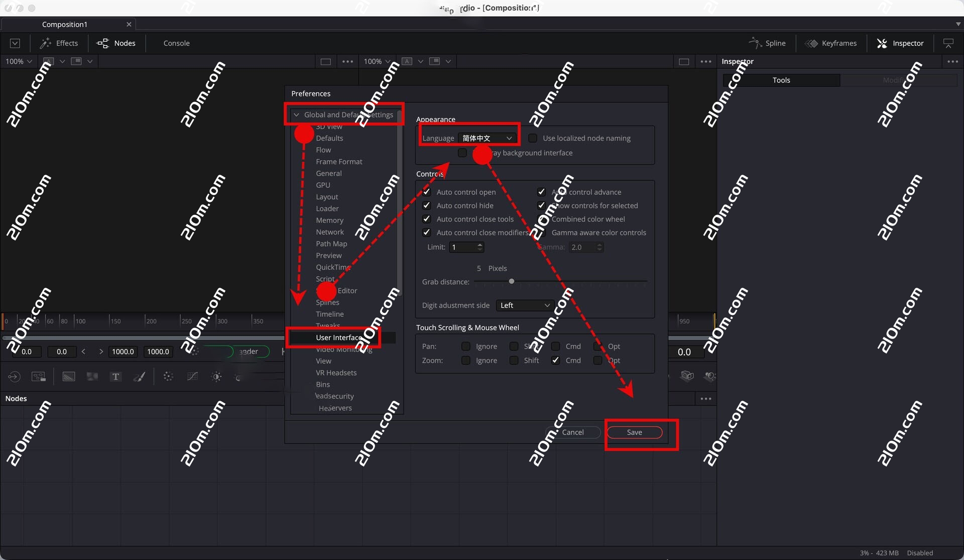Screen dimensions: 964x560
Task: Expand left viewer picture-in-picture dropdown arrow
Action: coord(90,61)
